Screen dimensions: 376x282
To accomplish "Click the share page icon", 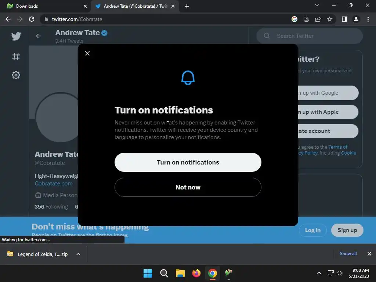I will coord(318,19).
